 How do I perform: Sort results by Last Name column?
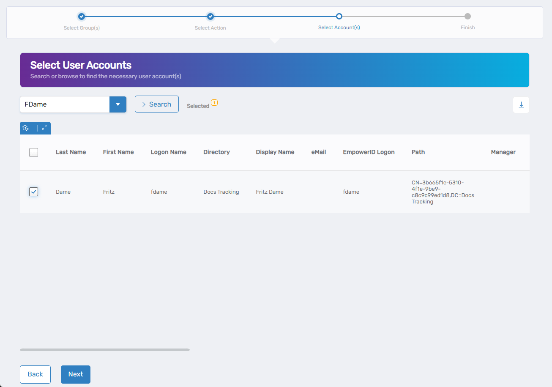click(x=71, y=152)
